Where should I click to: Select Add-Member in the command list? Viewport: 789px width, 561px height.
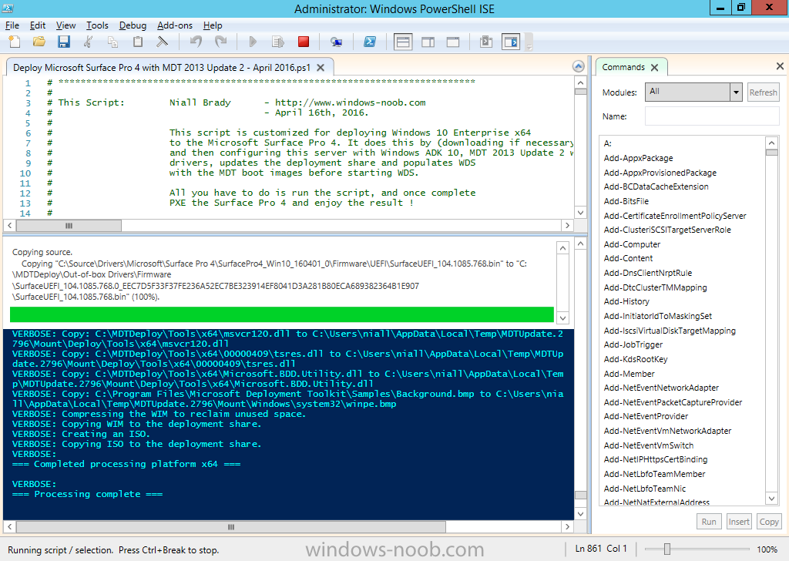tap(629, 374)
